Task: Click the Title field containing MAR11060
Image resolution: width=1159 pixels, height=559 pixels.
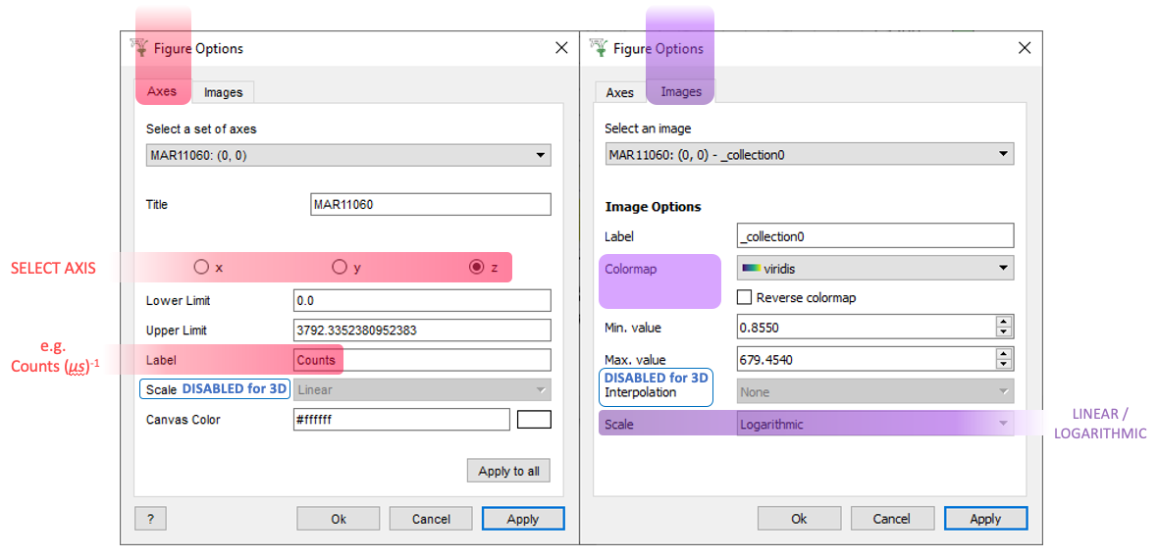Action: [430, 205]
